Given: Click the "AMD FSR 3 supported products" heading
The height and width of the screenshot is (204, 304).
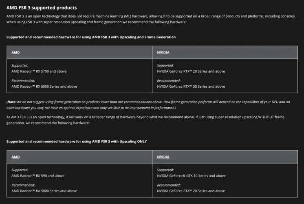Looking at the screenshot, I should point(42,8).
